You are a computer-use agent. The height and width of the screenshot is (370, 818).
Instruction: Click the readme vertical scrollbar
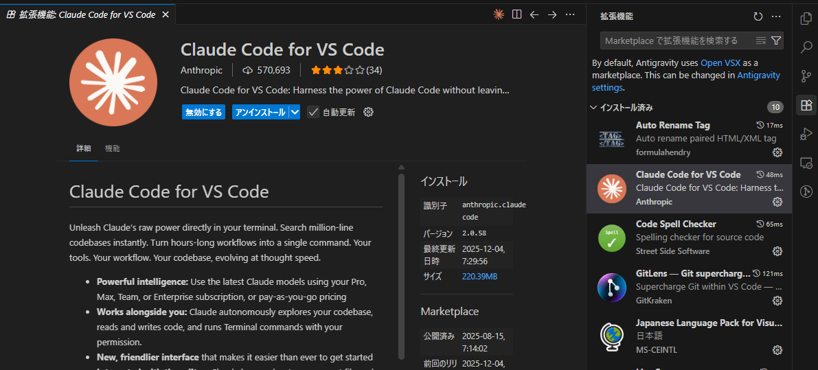(x=401, y=266)
